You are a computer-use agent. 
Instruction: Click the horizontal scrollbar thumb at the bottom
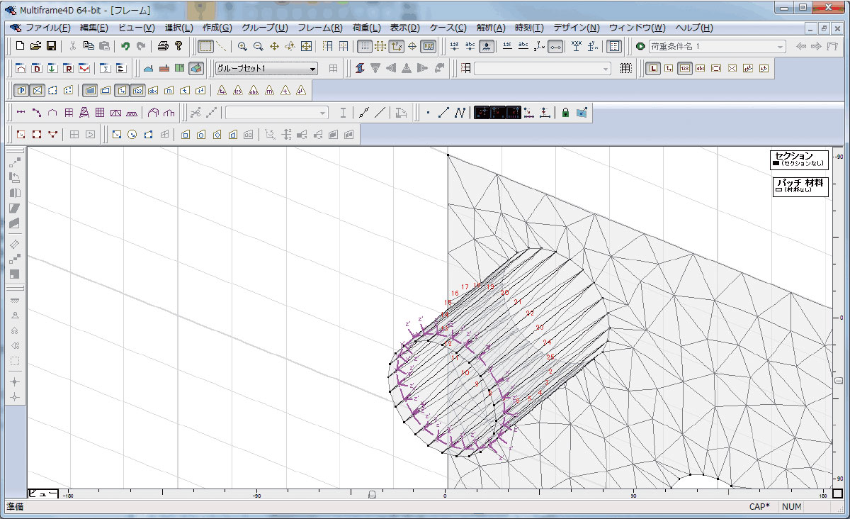point(372,494)
